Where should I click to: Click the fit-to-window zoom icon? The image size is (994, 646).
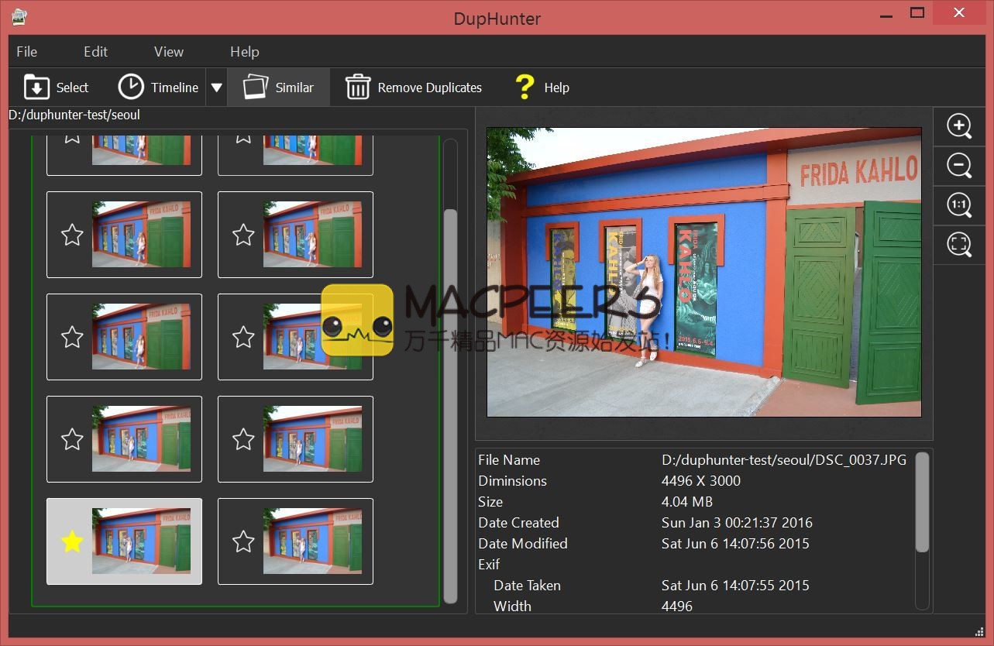[x=958, y=245]
